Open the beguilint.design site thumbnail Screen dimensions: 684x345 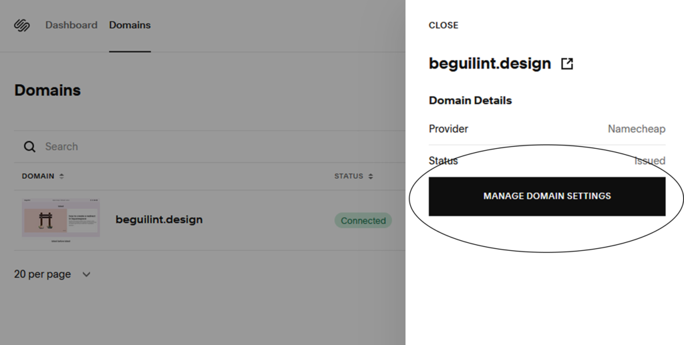click(x=61, y=220)
